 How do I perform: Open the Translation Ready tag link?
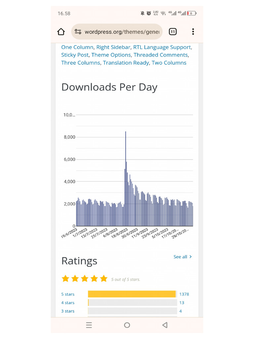(126, 63)
